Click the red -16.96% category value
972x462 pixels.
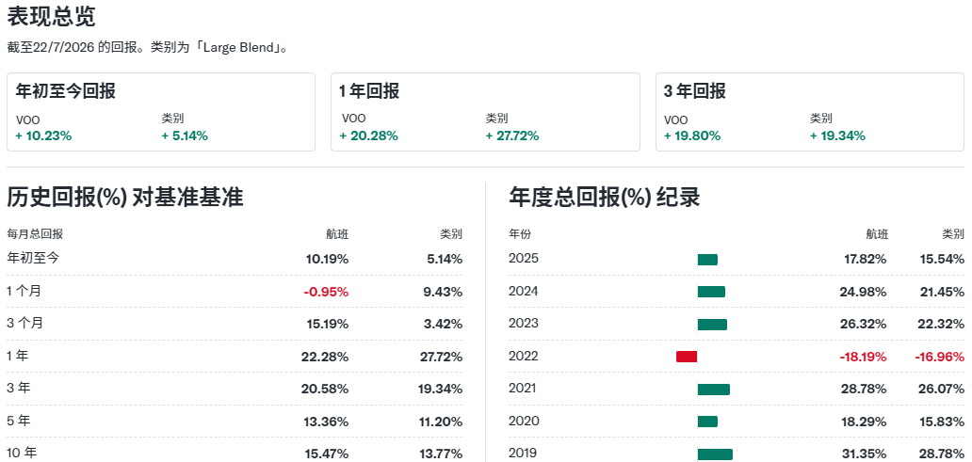click(940, 357)
